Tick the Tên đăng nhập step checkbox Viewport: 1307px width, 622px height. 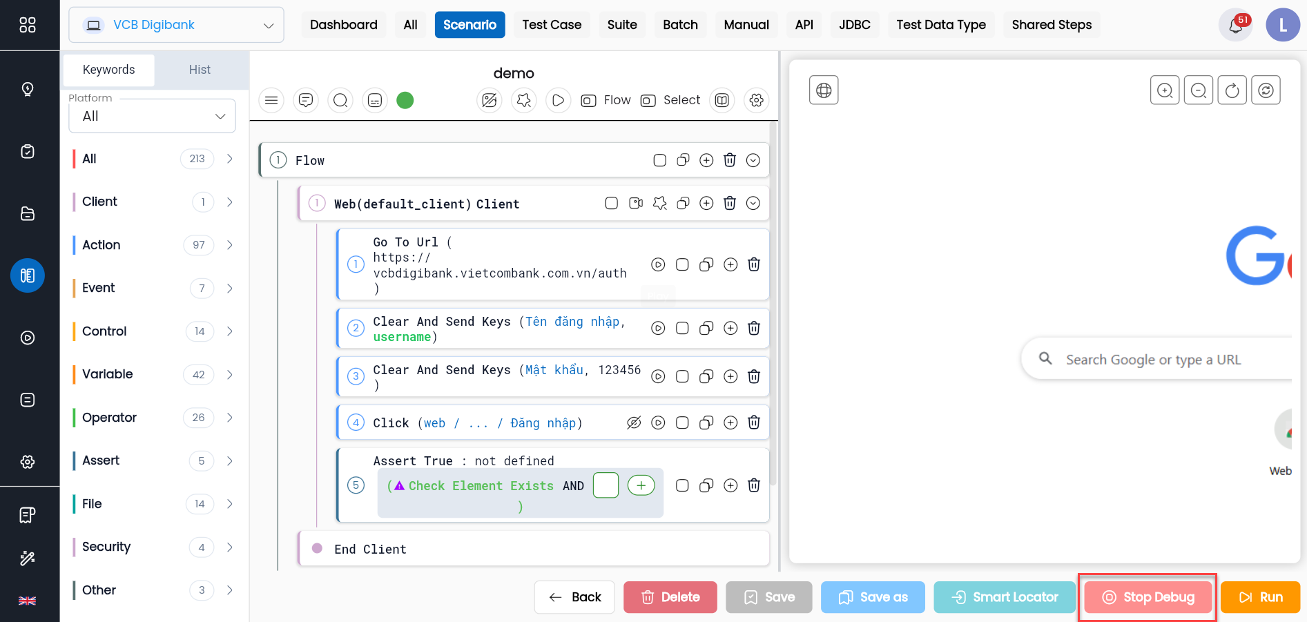click(682, 328)
